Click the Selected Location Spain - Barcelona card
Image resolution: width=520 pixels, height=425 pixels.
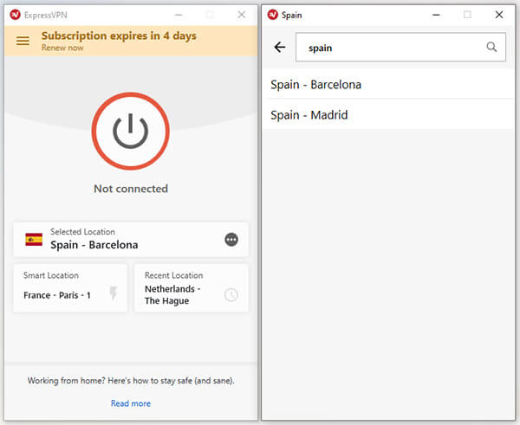(131, 240)
